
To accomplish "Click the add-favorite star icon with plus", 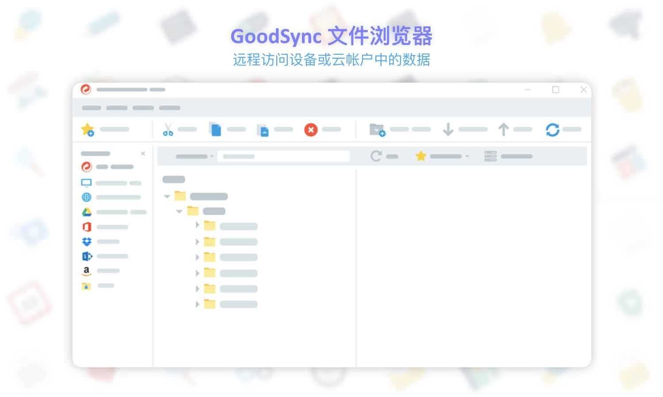I will click(88, 130).
